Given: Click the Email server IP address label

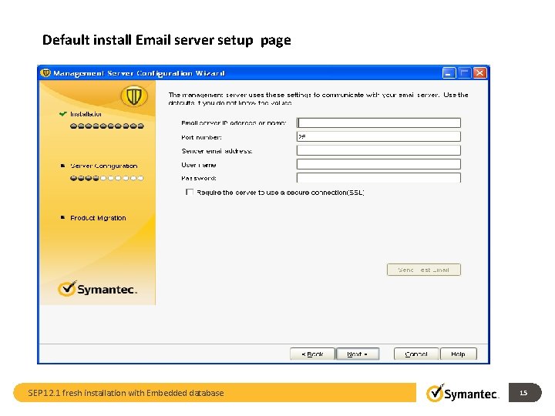Looking at the screenshot, I should (234, 122).
